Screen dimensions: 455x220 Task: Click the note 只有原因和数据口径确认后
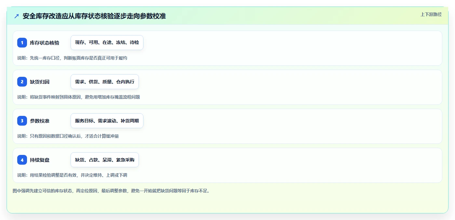(x=68, y=136)
